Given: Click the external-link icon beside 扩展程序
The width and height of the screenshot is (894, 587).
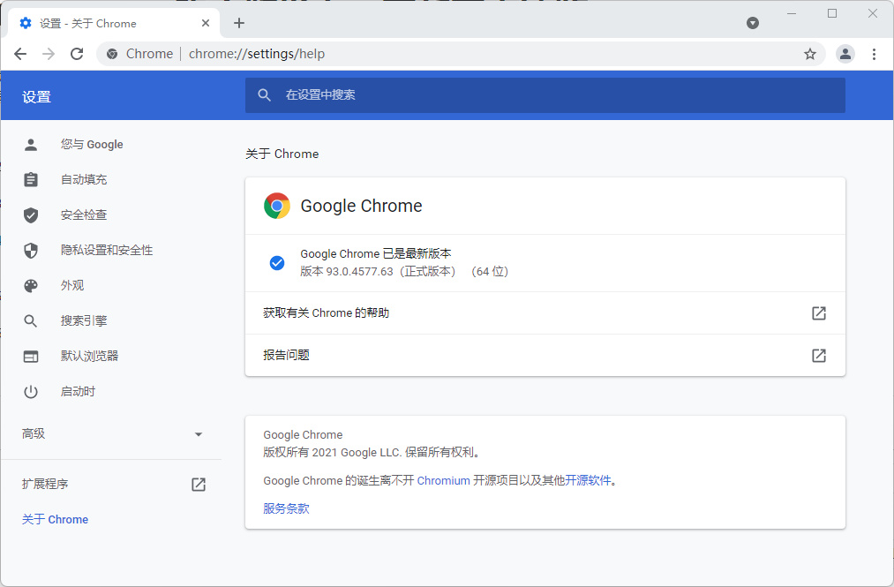Looking at the screenshot, I should click(x=198, y=484).
